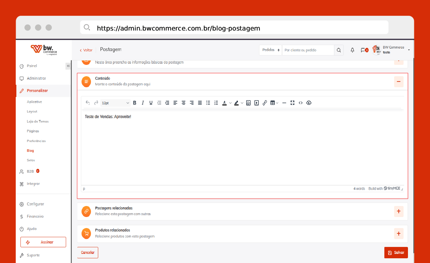Decrease the paragraph indent
Viewport: 430px width, 263px height.
(x=159, y=103)
